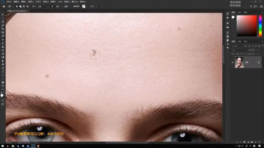Switch to the 路径 tab
This screenshot has height=148, width=264.
point(246,41)
